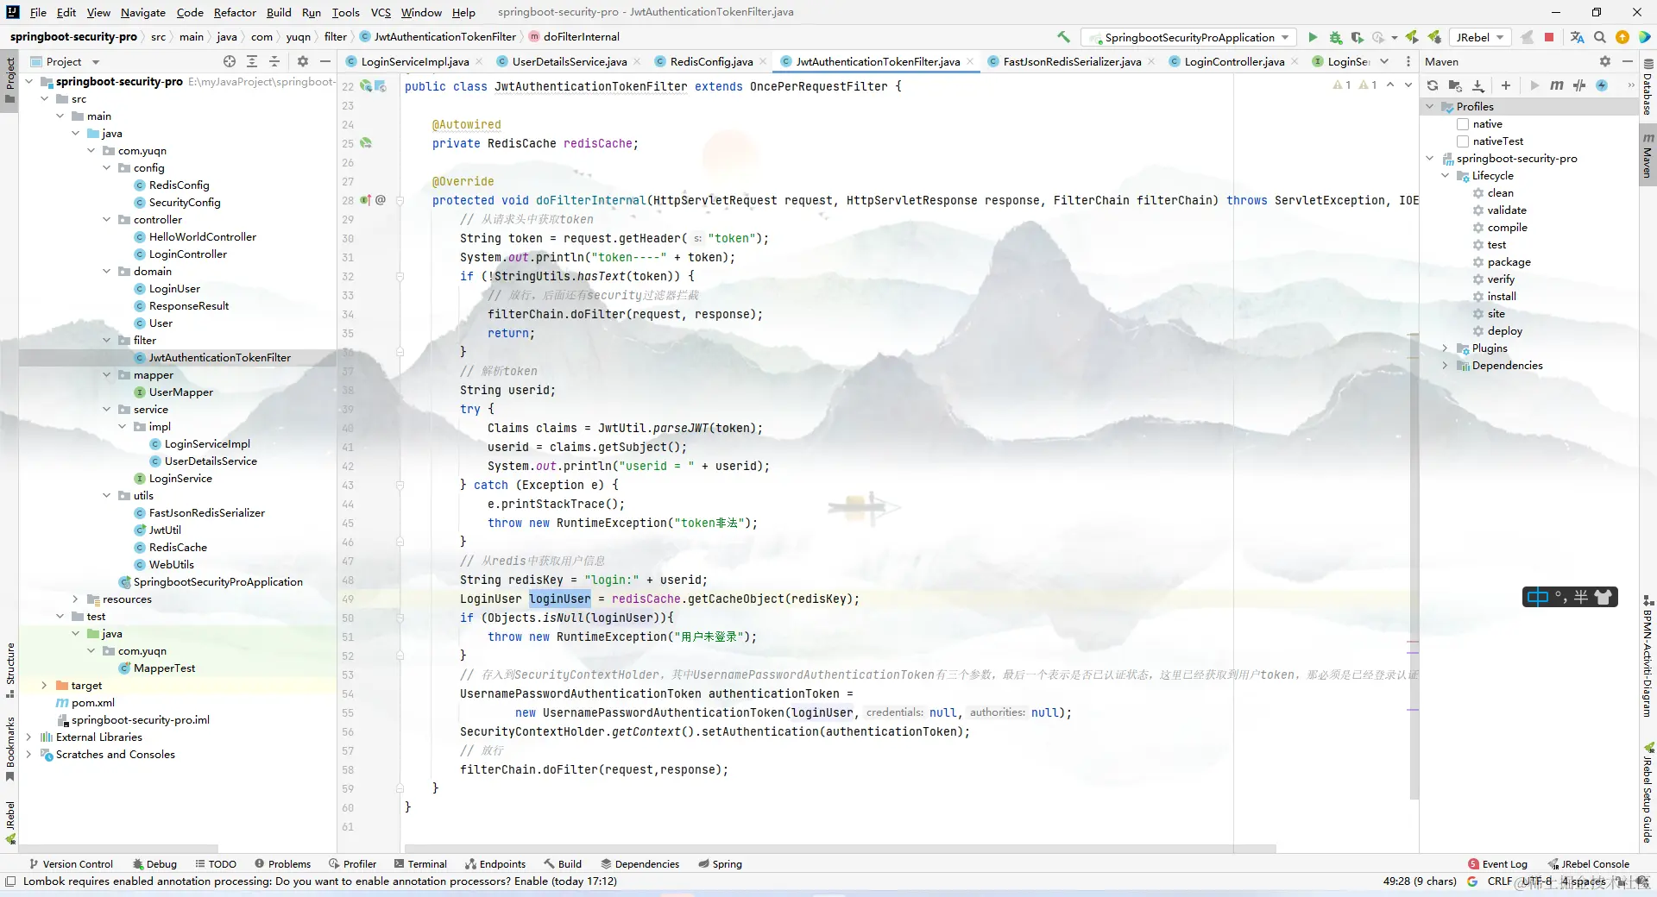Jump to previous highlighted error arrow
Image resolution: width=1657 pixels, height=897 pixels.
pos(1390,85)
